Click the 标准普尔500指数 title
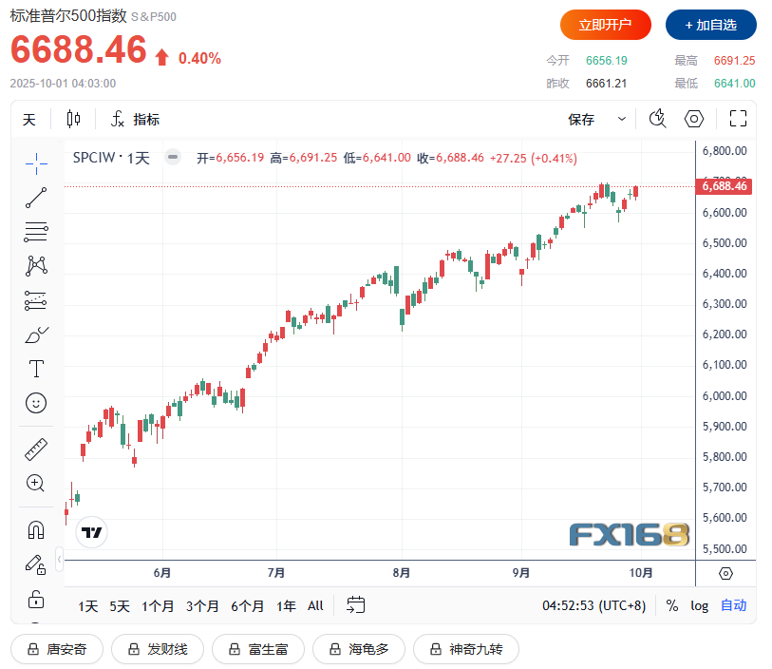Screen dimensions: 772x669 (x=68, y=16)
